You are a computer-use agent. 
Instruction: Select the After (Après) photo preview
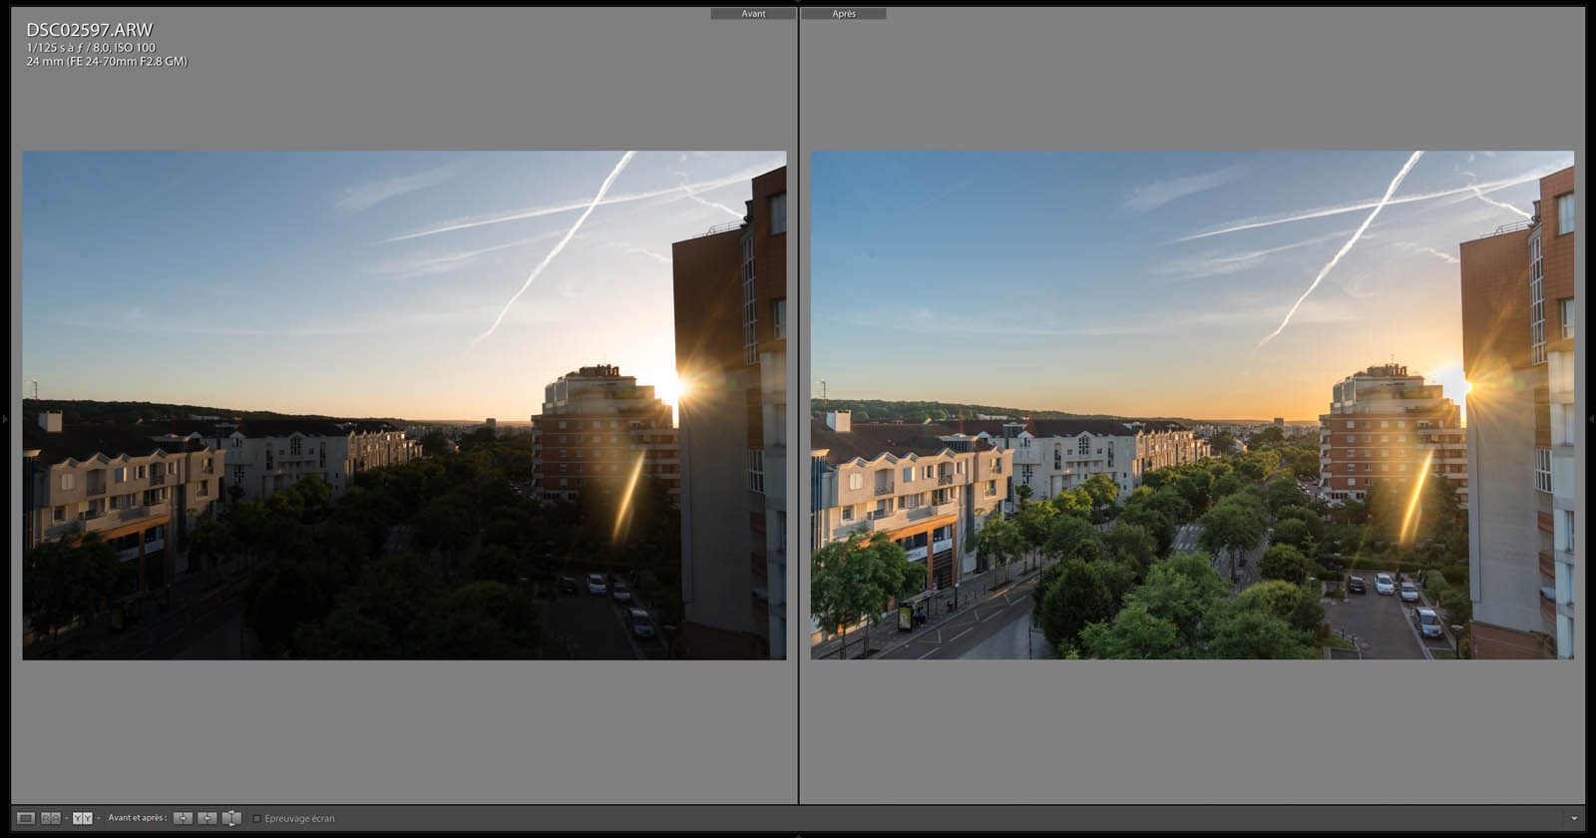point(1192,405)
